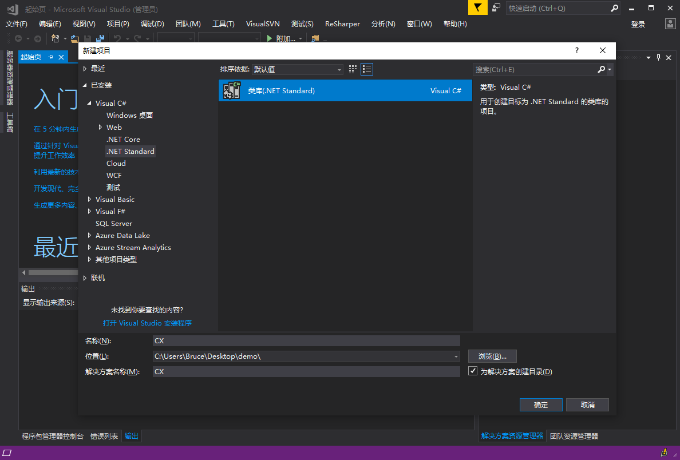Open the 编辑(E) menu
Viewport: 680px width, 460px height.
[x=50, y=24]
